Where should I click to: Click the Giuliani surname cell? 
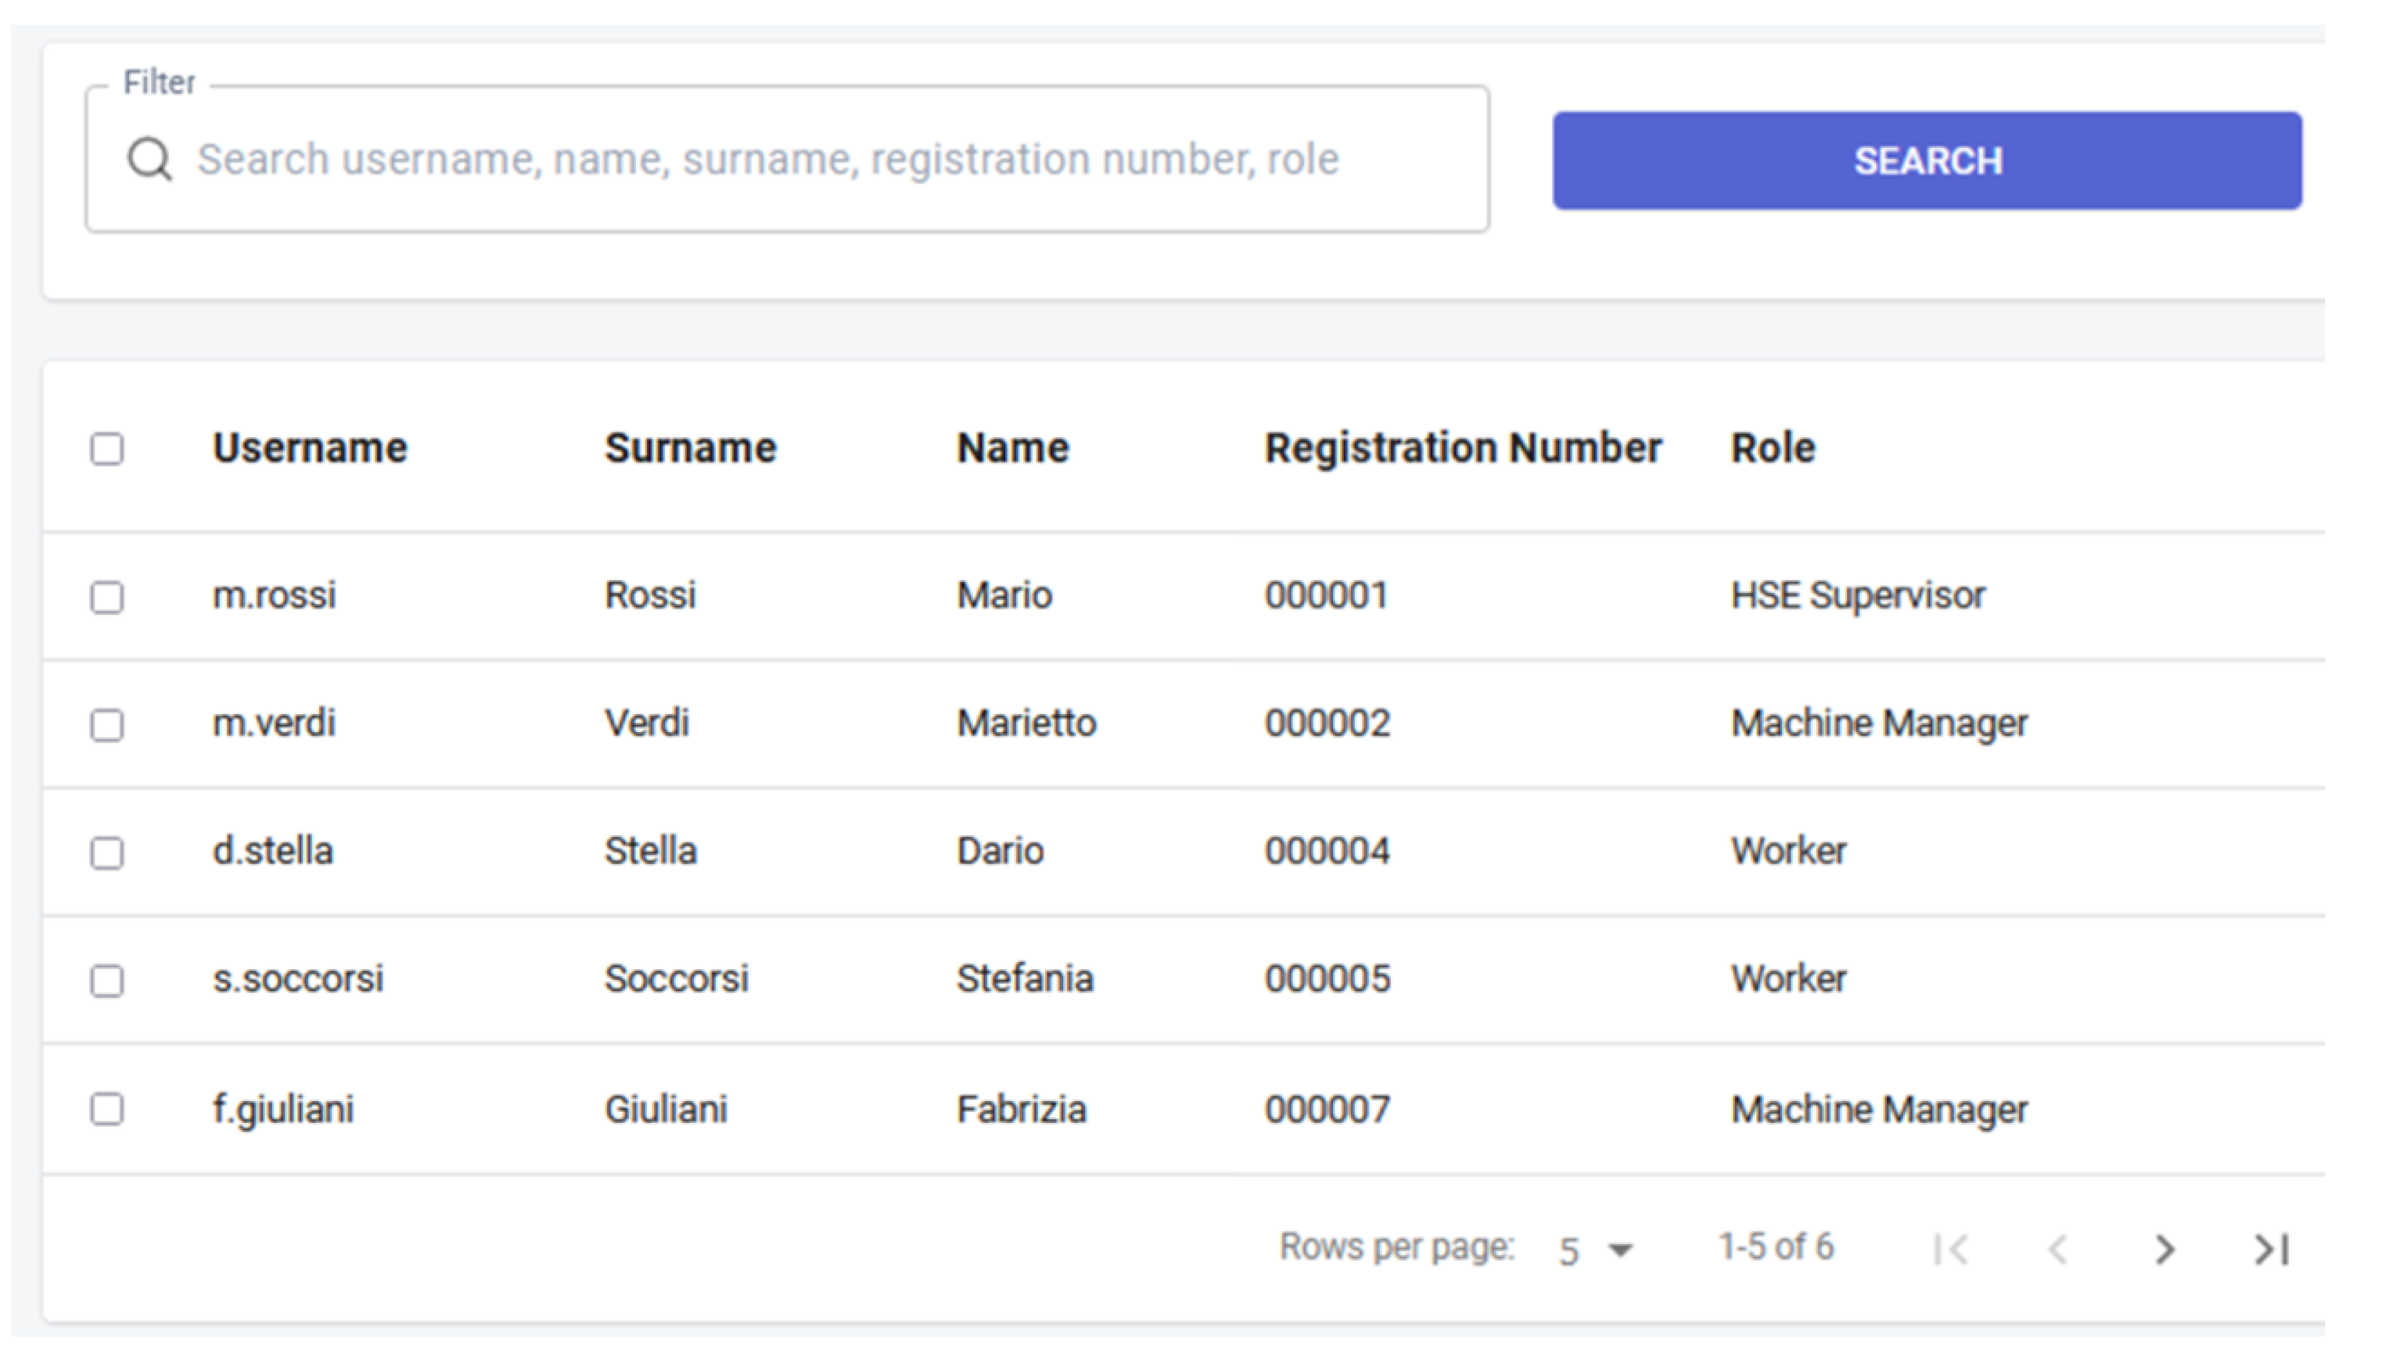(x=665, y=1110)
